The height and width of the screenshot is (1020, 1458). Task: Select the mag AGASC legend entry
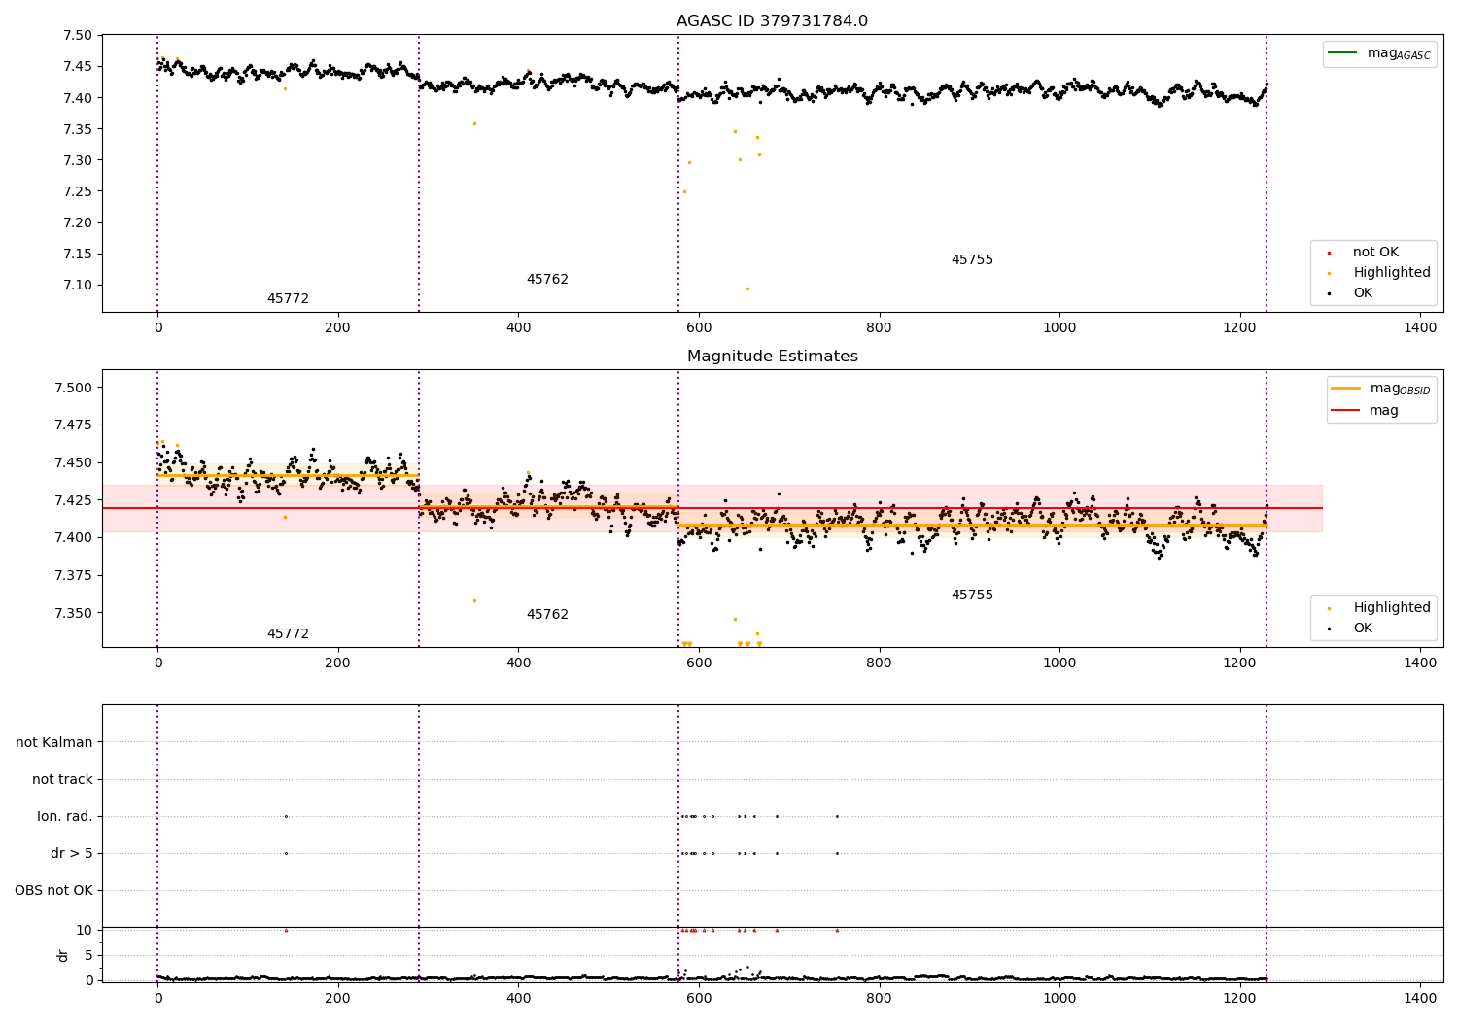click(x=1379, y=53)
